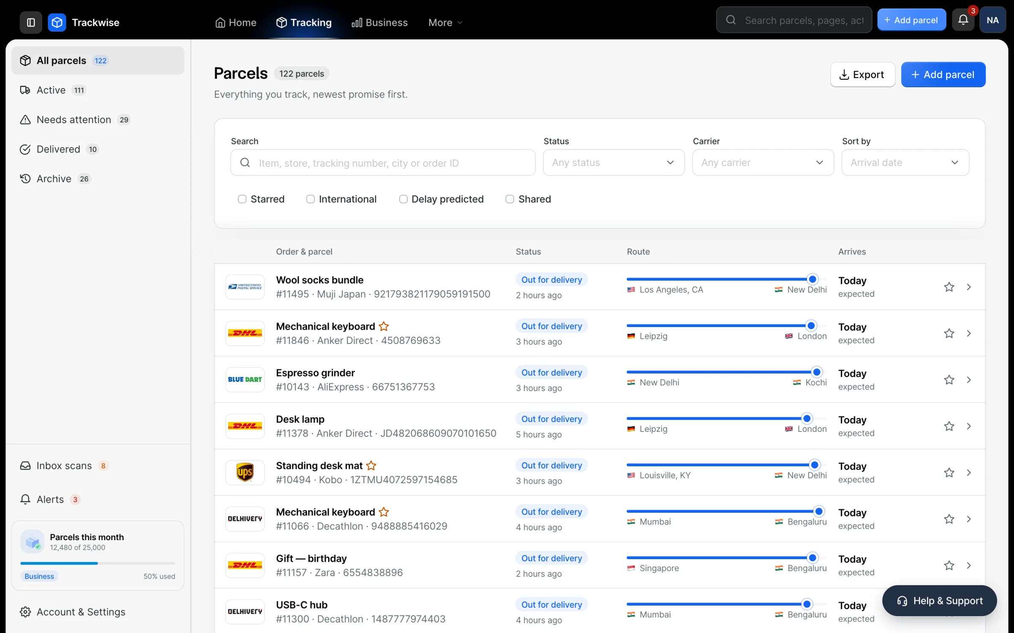Image resolution: width=1014 pixels, height=633 pixels.
Task: Click the UPS logo for Standing desk mat
Action: pos(245,473)
